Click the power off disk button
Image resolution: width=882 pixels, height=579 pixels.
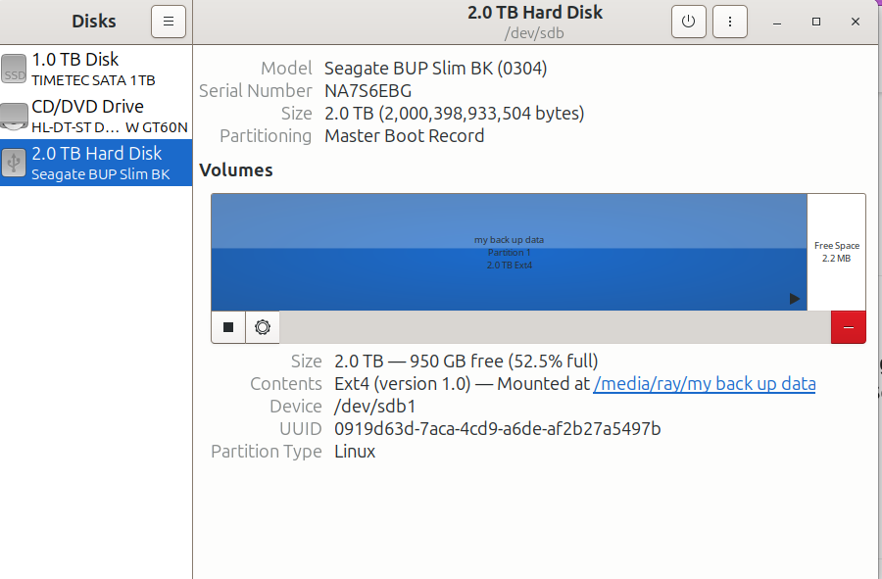click(x=689, y=22)
